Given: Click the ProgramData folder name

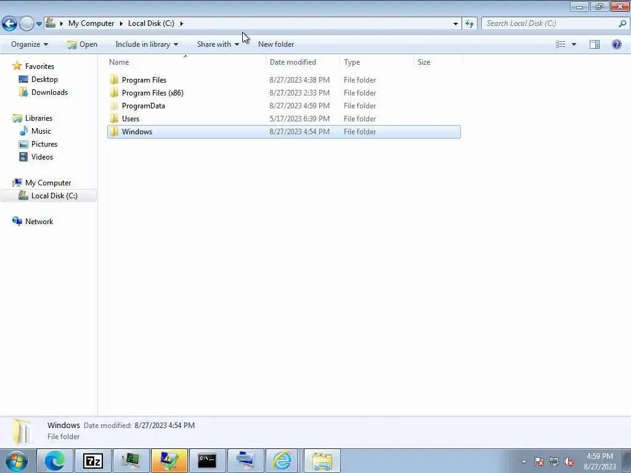Looking at the screenshot, I should coord(143,105).
